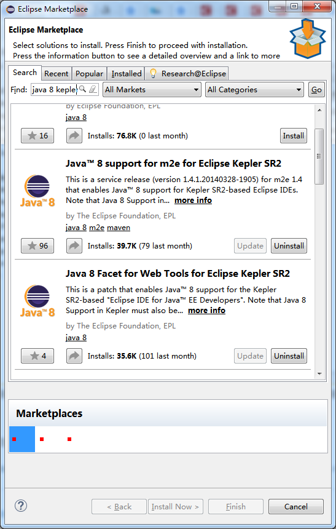The height and width of the screenshot is (529, 336).
Task: Share the Java 8 Facet entry
Action: pos(74,356)
